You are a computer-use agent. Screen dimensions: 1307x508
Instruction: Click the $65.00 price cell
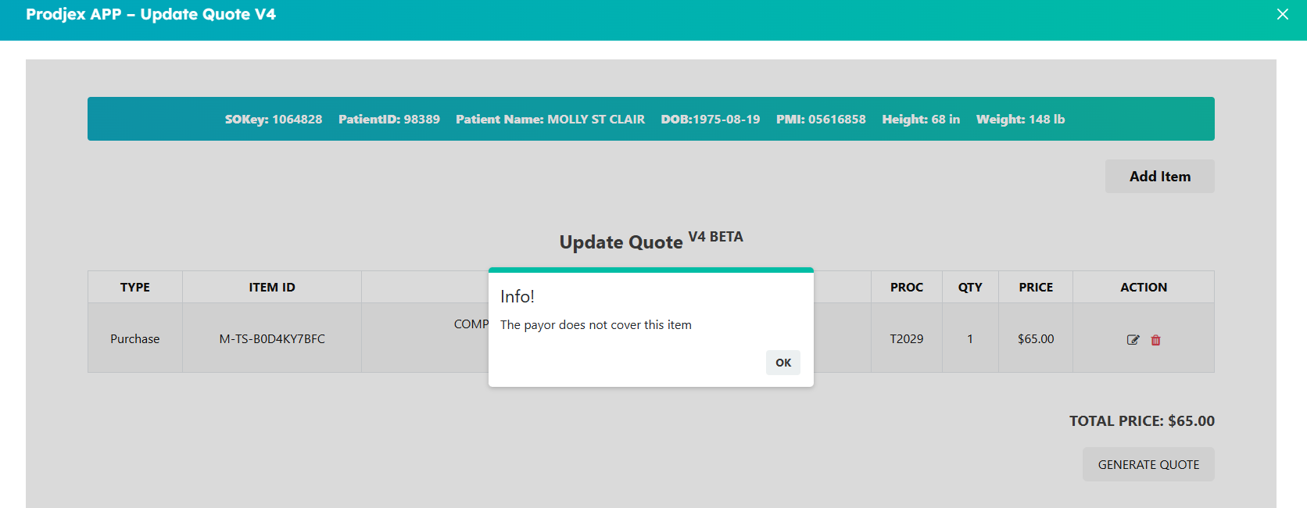click(x=1035, y=338)
